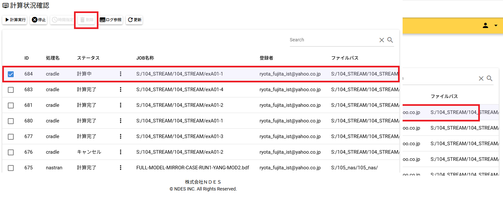Sort by the JOB名称 column header
The width and height of the screenshot is (503, 211).
click(x=145, y=58)
